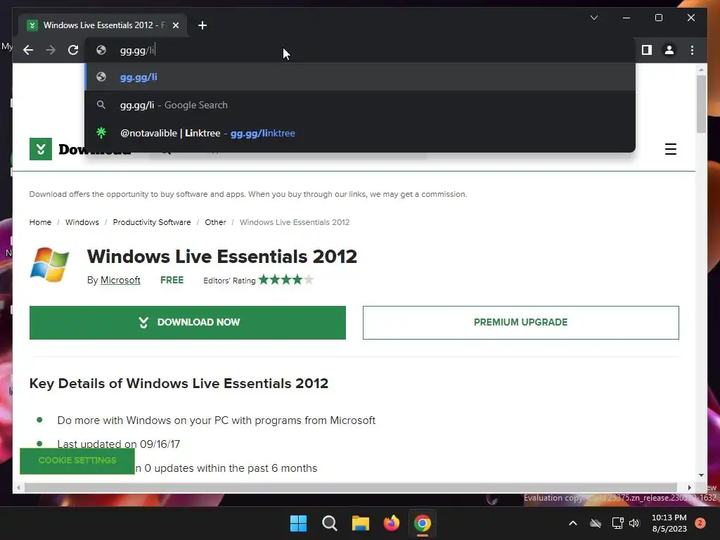Select the Windows Live Essentials 2012 browser tab
720x540 pixels.
click(103, 25)
